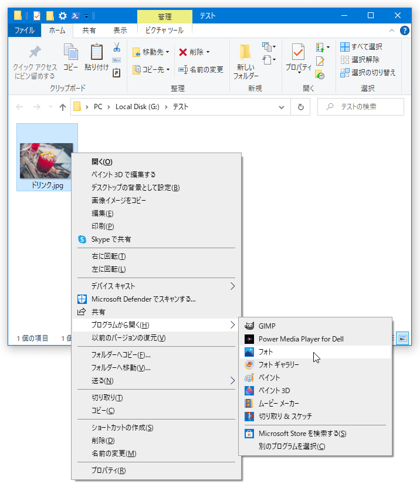The height and width of the screenshot is (487, 420).
Task: Click the Paste clipboard icon
Action: (97, 52)
